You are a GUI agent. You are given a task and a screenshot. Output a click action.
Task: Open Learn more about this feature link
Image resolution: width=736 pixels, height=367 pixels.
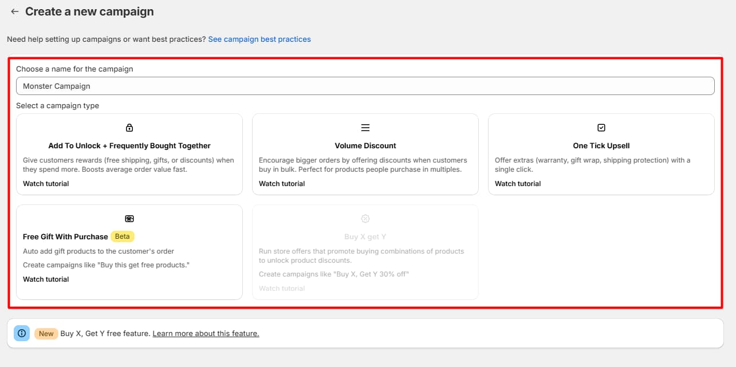(206, 333)
